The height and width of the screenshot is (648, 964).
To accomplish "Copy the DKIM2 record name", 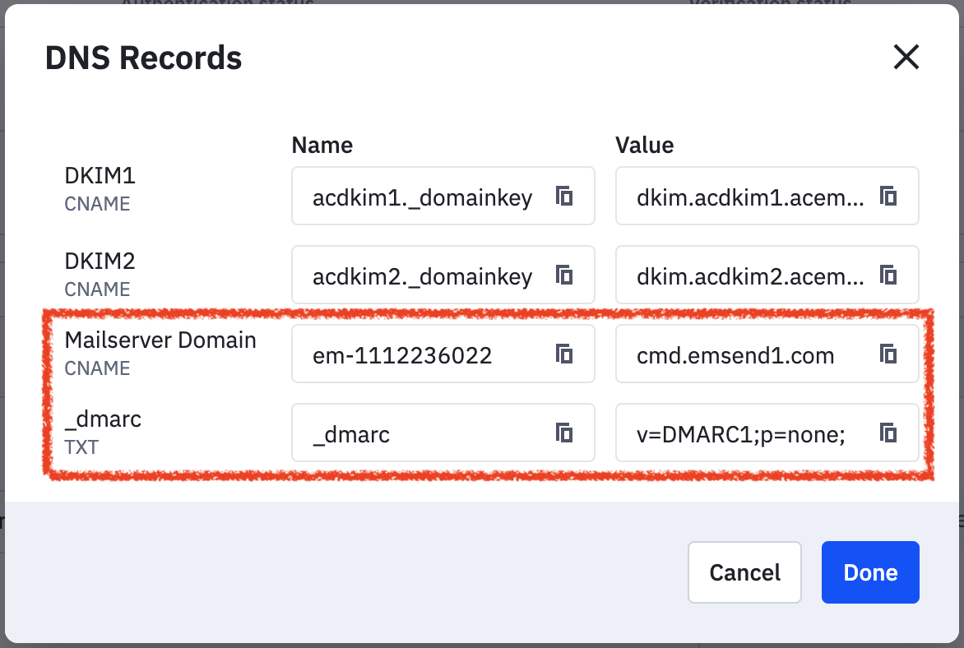I will tap(564, 275).
